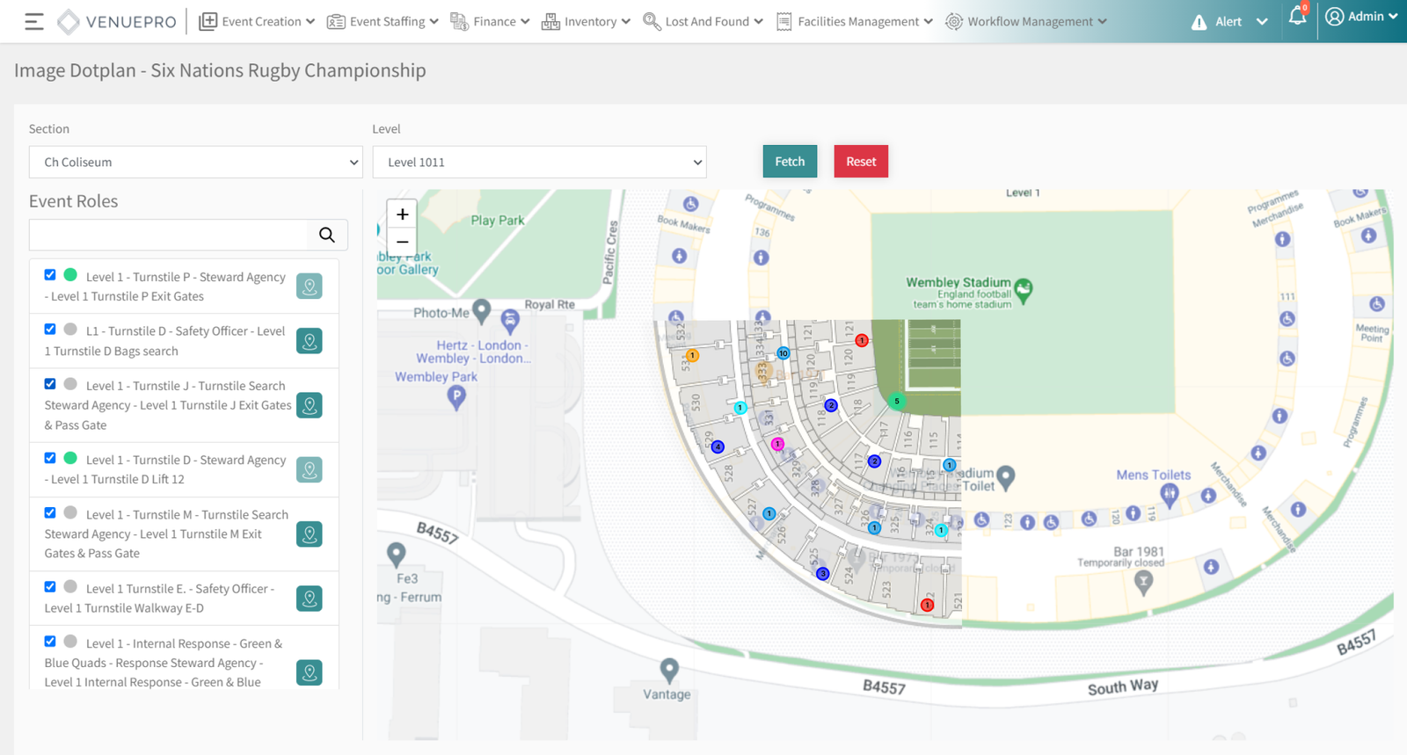Open the Facilities Management menu

click(855, 22)
